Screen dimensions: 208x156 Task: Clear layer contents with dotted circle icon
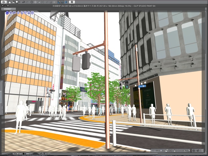coord(32,2)
